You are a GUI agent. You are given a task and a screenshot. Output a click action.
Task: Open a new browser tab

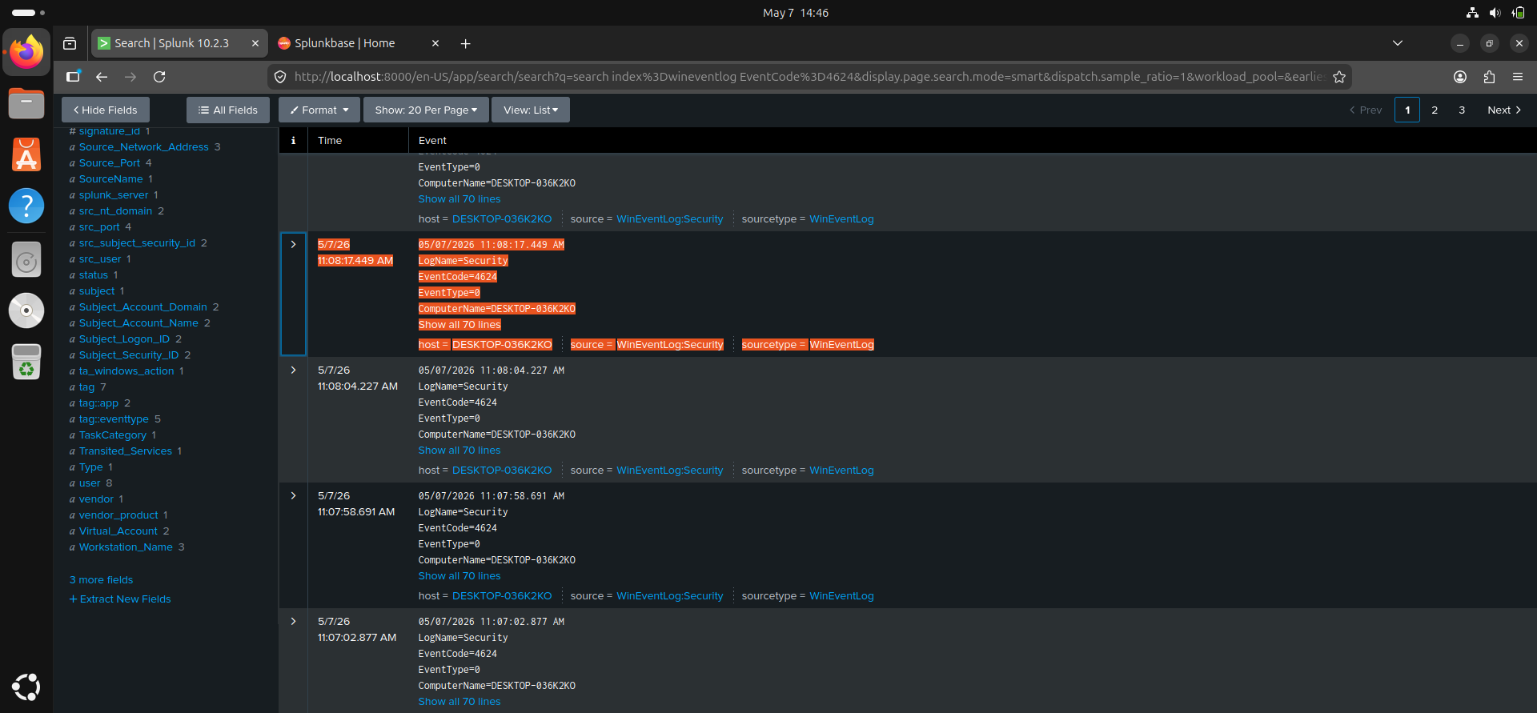click(x=465, y=43)
